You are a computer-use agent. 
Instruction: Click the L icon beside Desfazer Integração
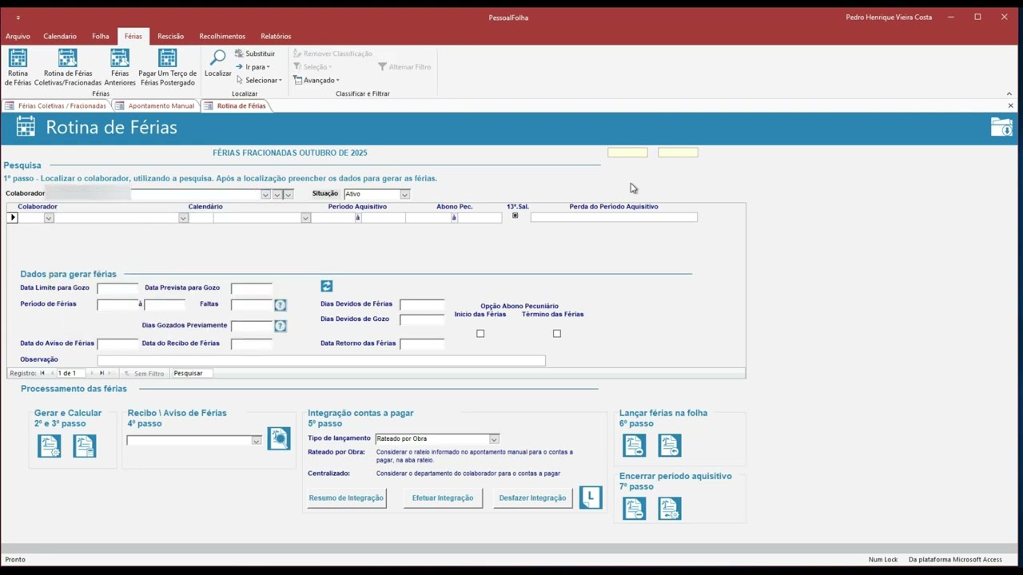coord(591,498)
